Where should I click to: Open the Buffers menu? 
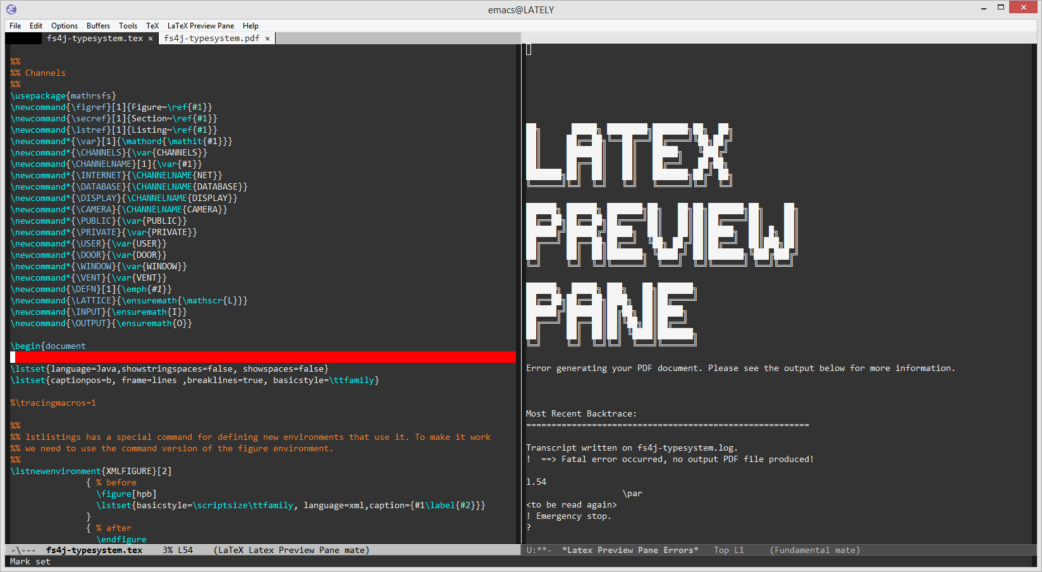[x=98, y=26]
